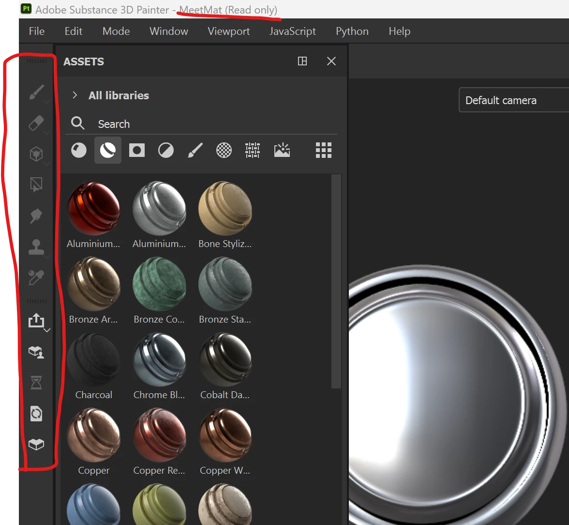Screen dimensions: 569x525
Task: Expand export icon dropdown arrow
Action: coord(47,330)
